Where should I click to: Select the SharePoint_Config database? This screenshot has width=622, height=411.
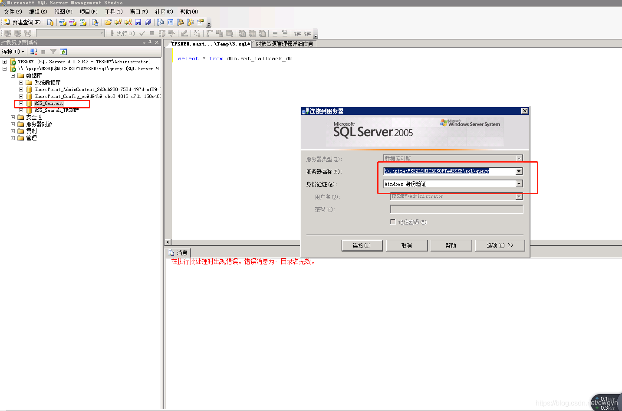97,96
